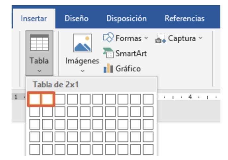The height and width of the screenshot is (160, 228).
Task: Pick the last cell in first grid row
Action: tap(148, 99)
